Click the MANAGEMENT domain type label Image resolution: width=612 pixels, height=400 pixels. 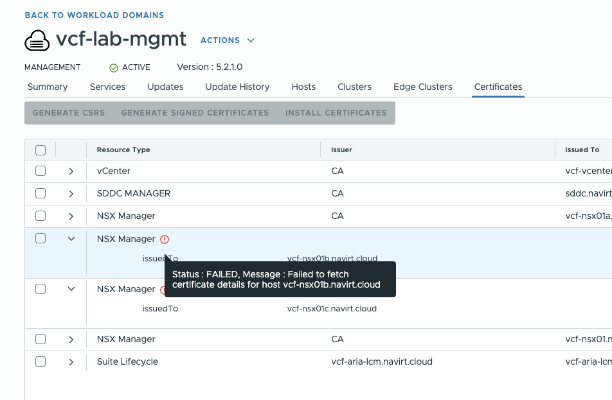click(52, 67)
